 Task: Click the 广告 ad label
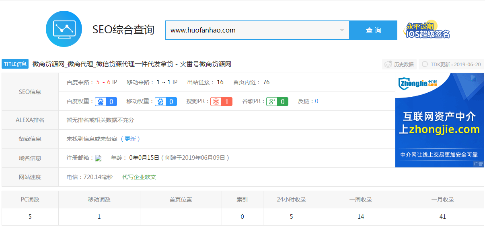pos(478,164)
